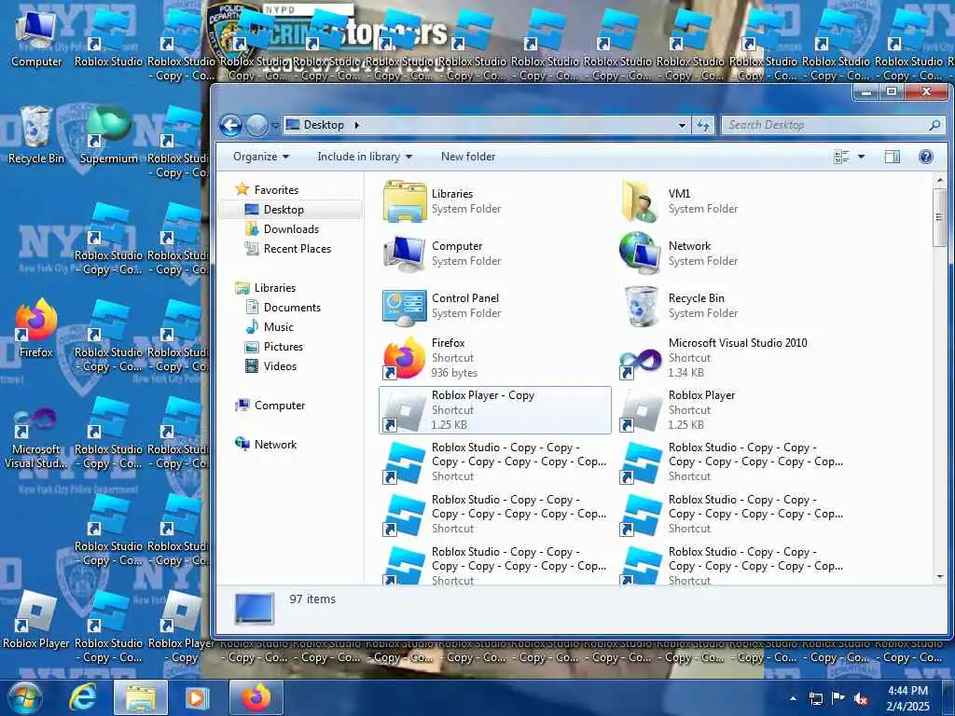Click the muted volume tray icon
This screenshot has height=716, width=955.
pos(861,698)
